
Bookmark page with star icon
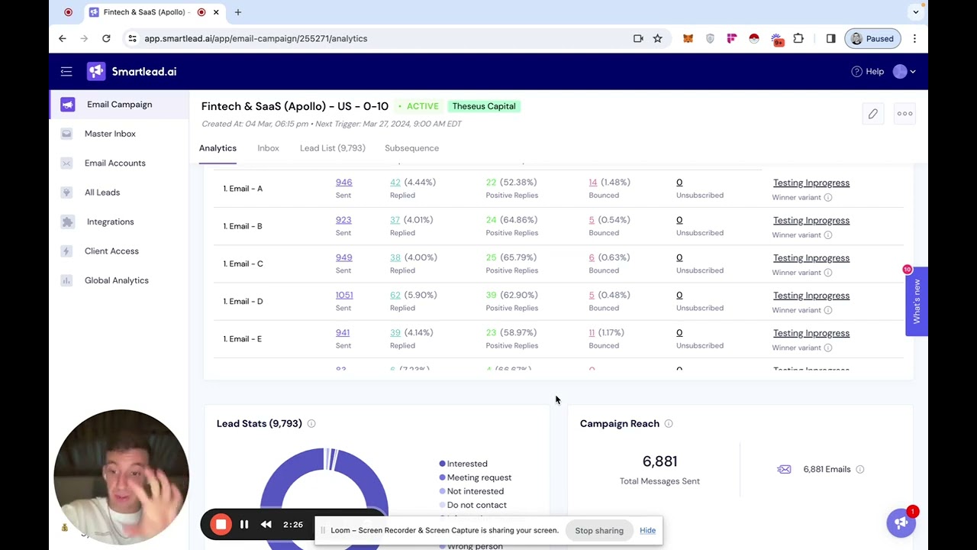[657, 38]
